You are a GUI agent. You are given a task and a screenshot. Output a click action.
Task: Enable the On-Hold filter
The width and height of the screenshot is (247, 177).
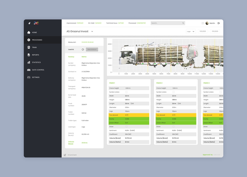click(x=94, y=23)
